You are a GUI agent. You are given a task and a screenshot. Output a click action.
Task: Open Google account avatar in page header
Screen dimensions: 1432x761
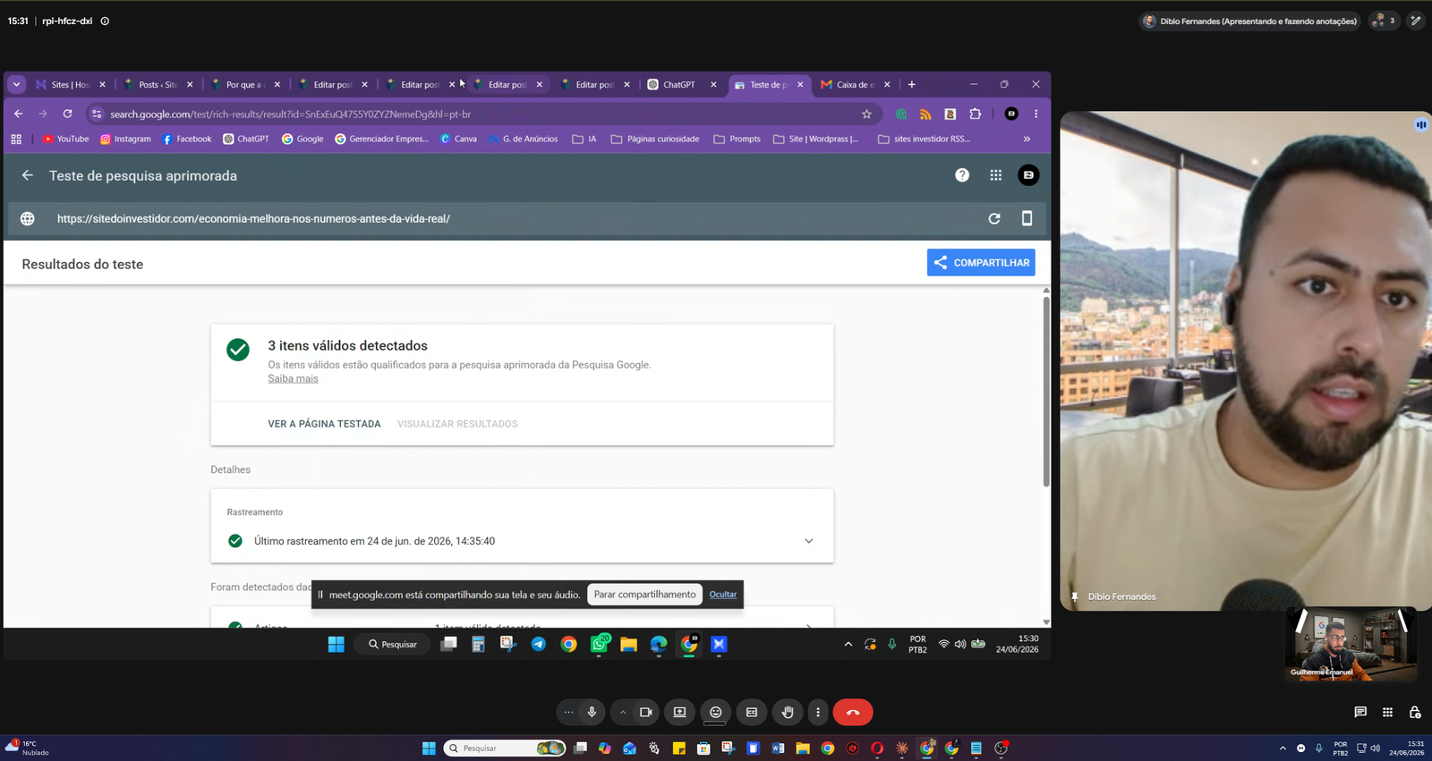pyautogui.click(x=1028, y=175)
